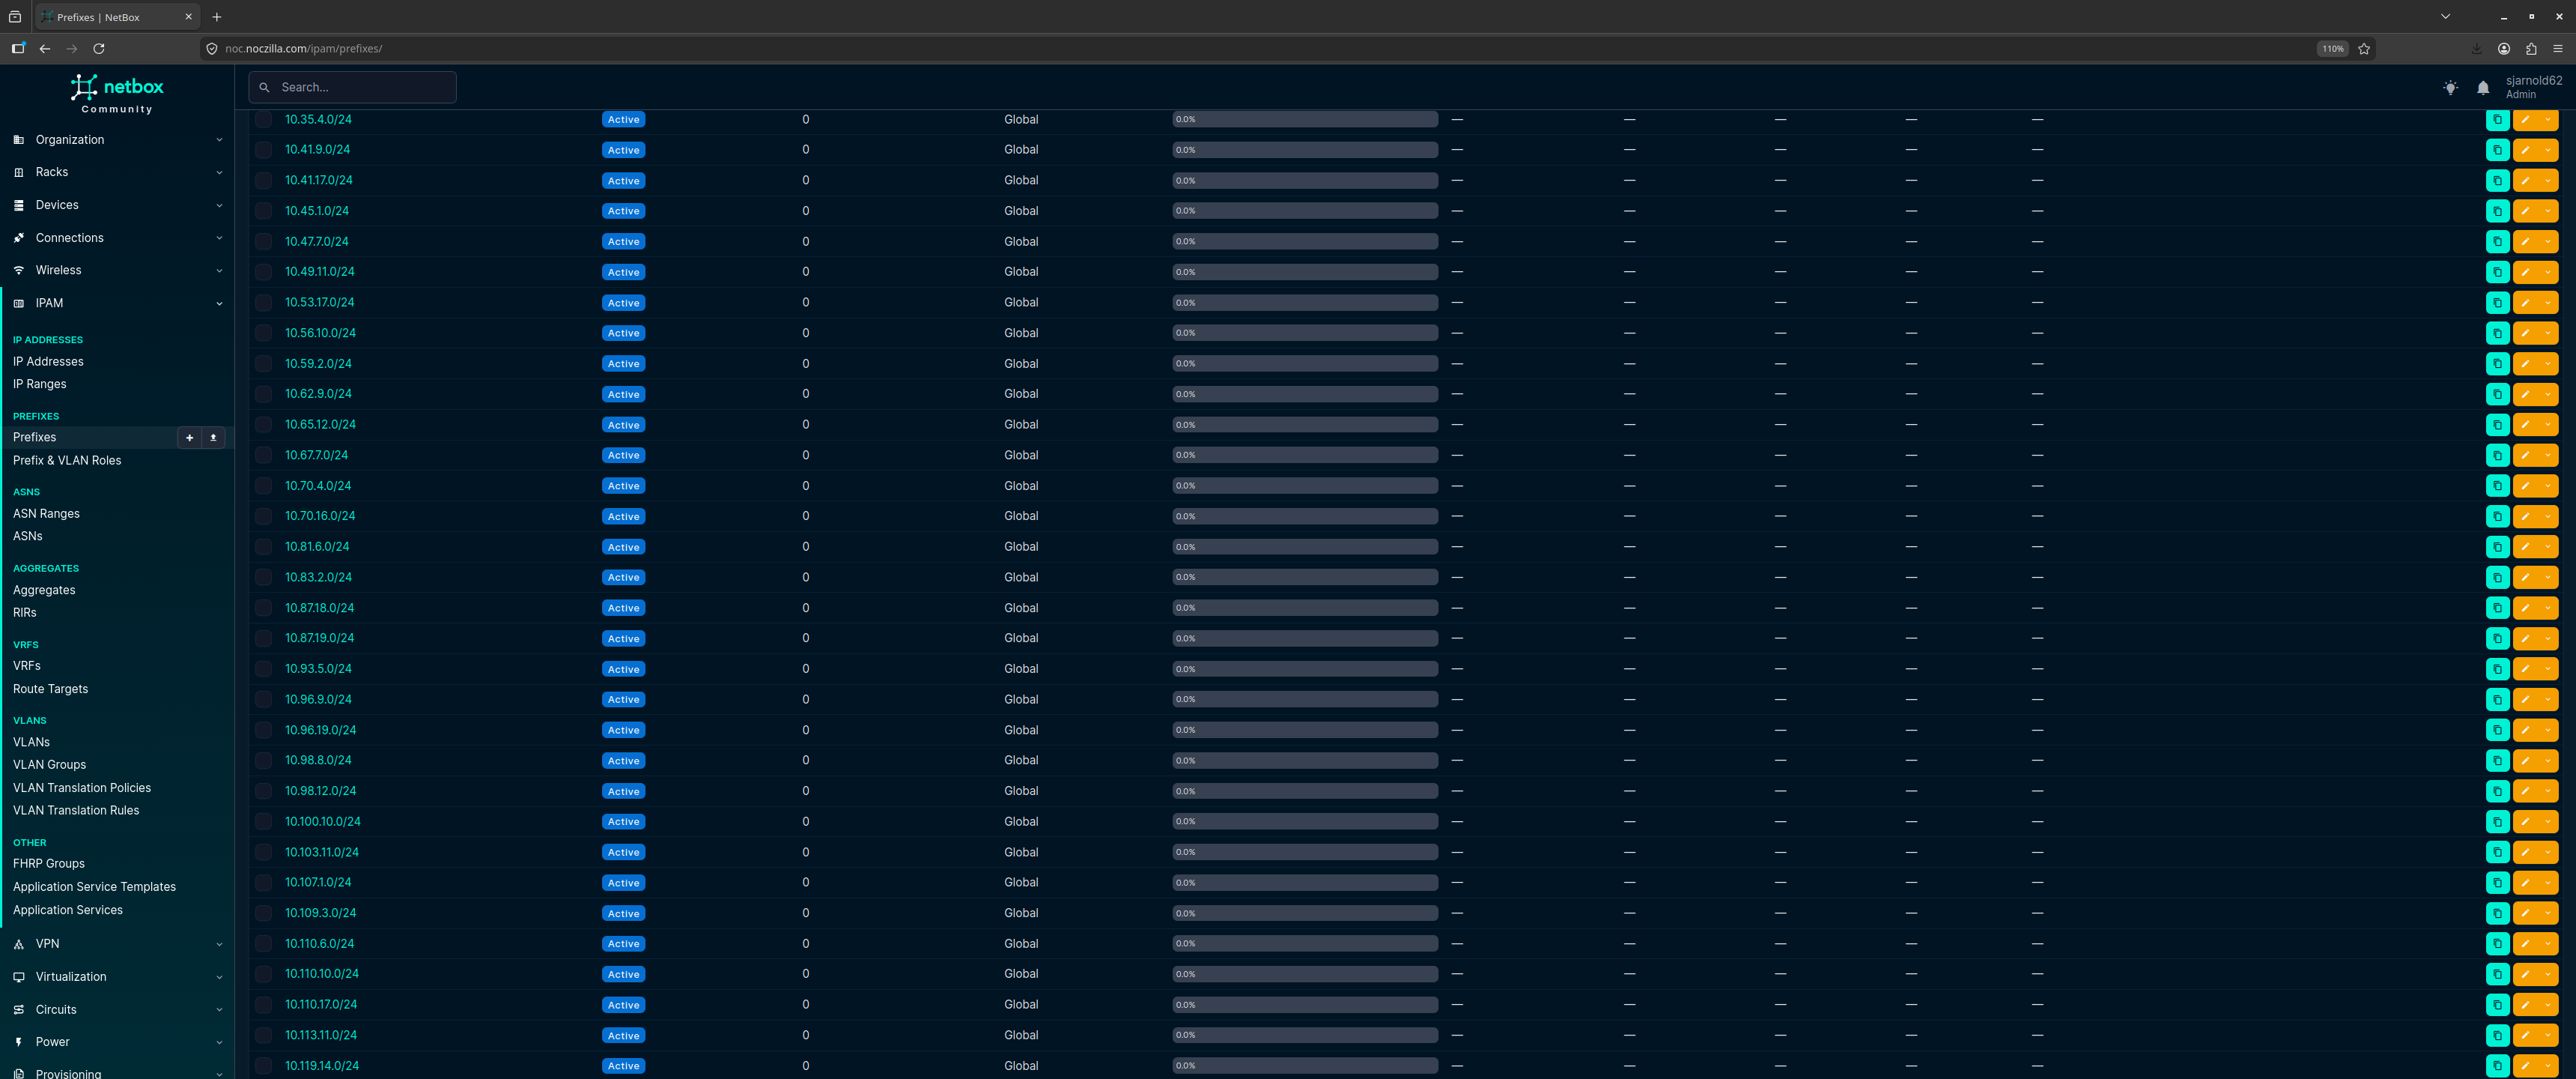Open the 10.87.19.0/24 prefix link
Image resolution: width=2576 pixels, height=1079 pixels.
pos(319,638)
